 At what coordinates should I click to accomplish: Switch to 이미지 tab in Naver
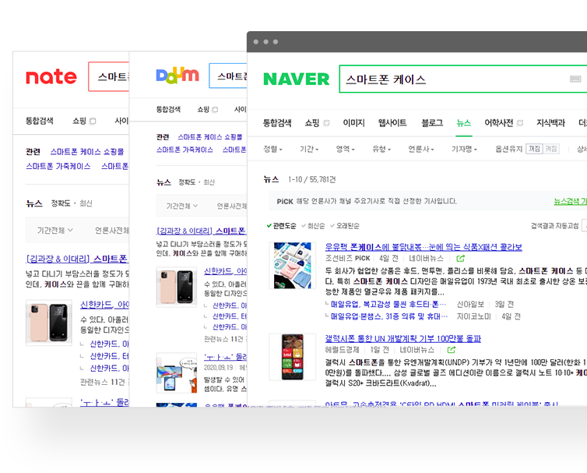[x=353, y=123]
